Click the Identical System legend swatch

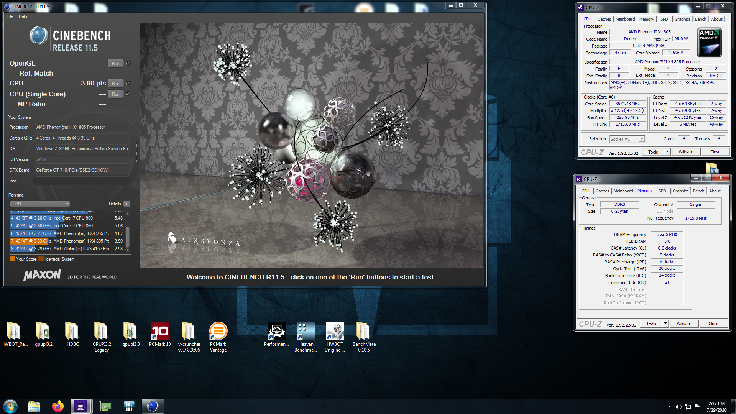41,259
